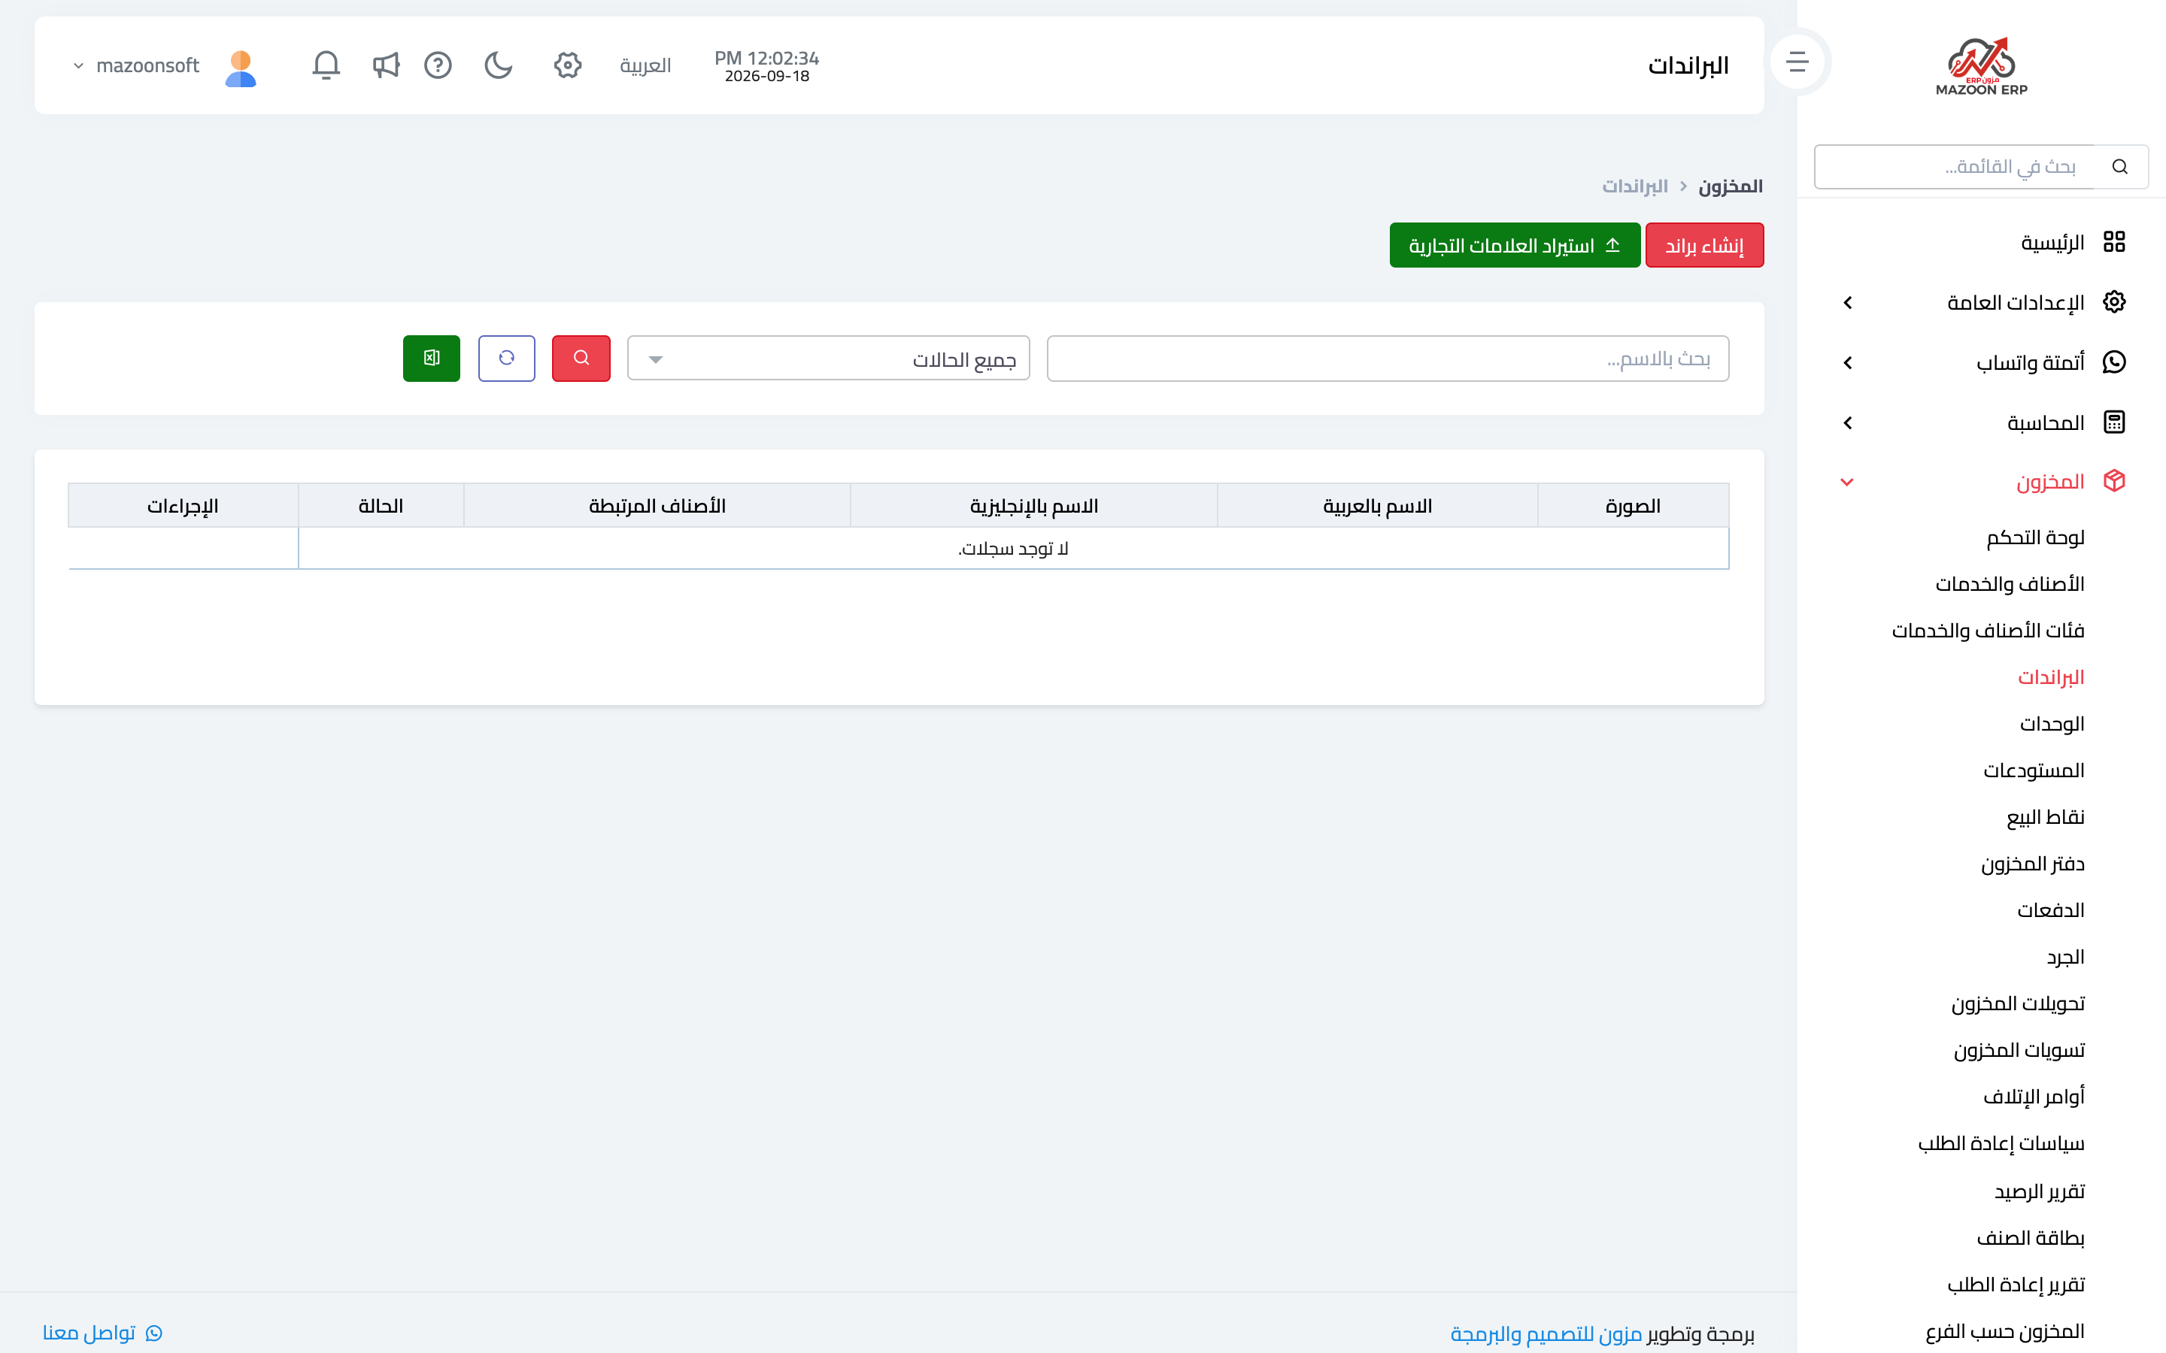This screenshot has width=2166, height=1353.
Task: Open دفتر المخزون submenu item
Action: 2033,863
